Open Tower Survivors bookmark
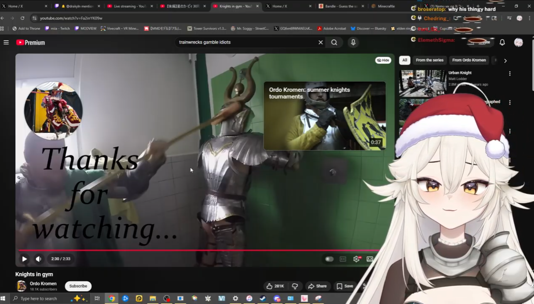The image size is (534, 304). pos(206,28)
